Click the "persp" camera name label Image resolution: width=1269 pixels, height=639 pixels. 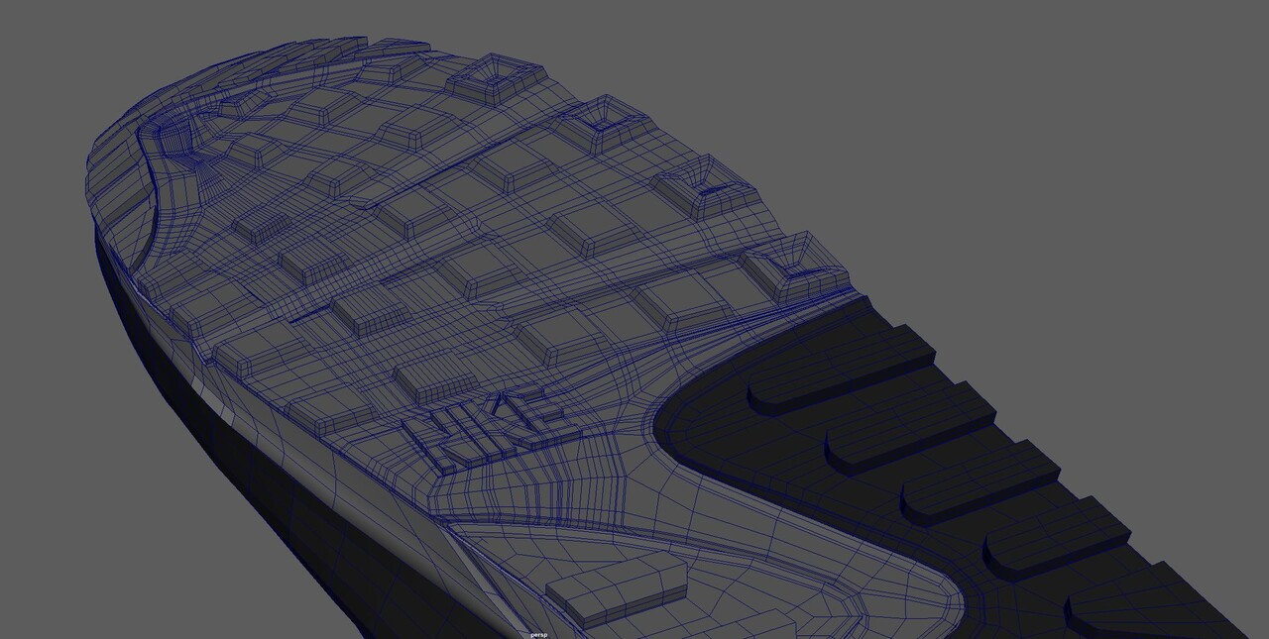(x=538, y=634)
